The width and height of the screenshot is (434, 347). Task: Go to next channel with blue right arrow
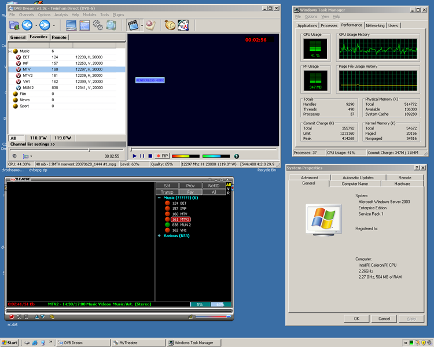tap(45, 25)
